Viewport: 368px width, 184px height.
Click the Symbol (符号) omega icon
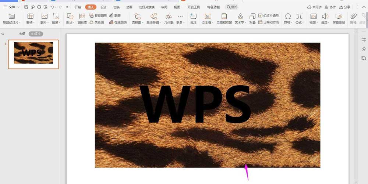coord(288,16)
